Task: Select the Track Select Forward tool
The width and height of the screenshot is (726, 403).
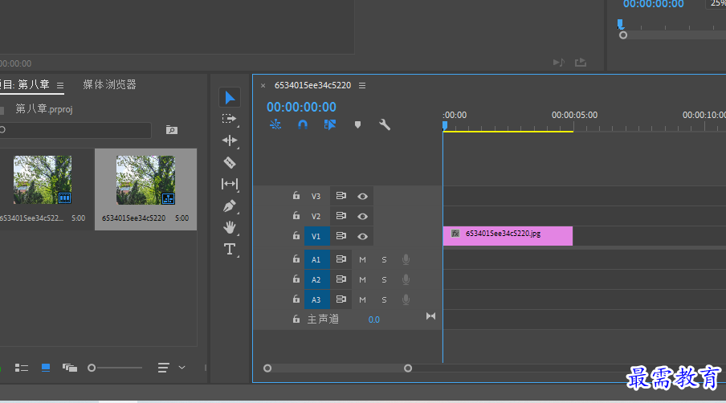Action: (230, 119)
